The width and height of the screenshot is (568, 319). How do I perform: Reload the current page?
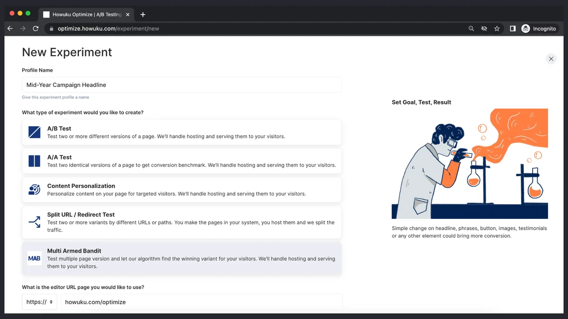[35, 28]
